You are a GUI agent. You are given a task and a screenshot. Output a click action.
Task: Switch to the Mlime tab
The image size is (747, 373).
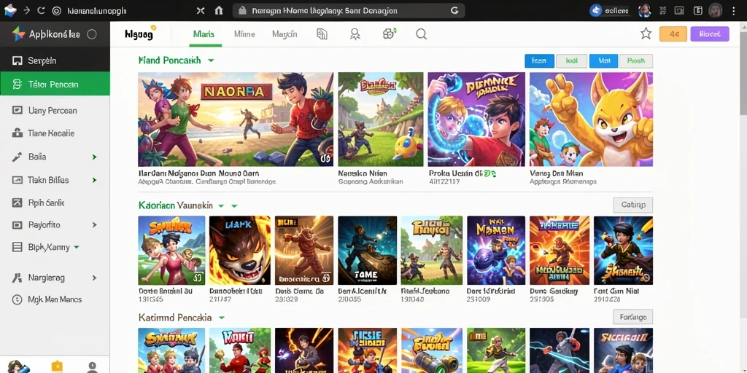[x=244, y=34]
